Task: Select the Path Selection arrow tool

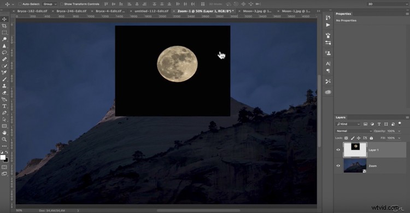Action: 4,120
